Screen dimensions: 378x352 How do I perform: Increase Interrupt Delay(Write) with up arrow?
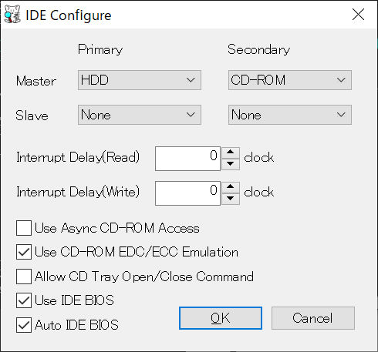tap(231, 187)
